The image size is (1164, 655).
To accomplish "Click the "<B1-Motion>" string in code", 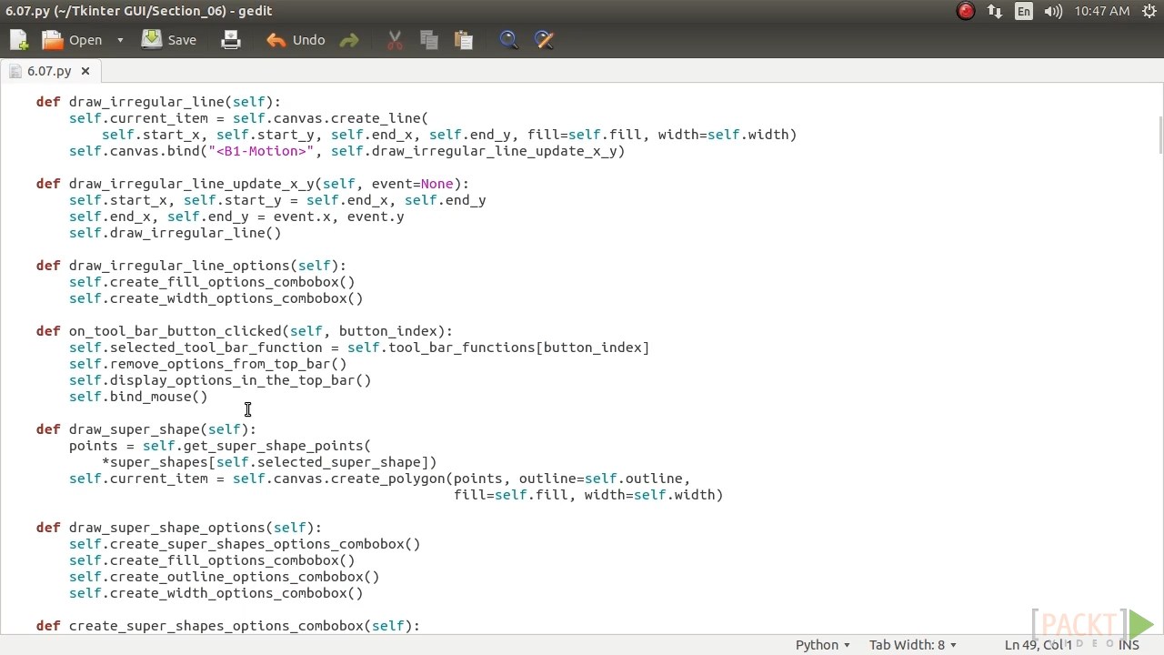I will click(x=261, y=151).
